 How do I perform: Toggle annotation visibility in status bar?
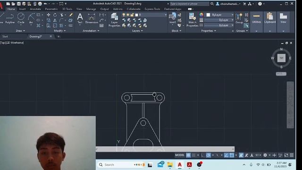tap(241, 155)
